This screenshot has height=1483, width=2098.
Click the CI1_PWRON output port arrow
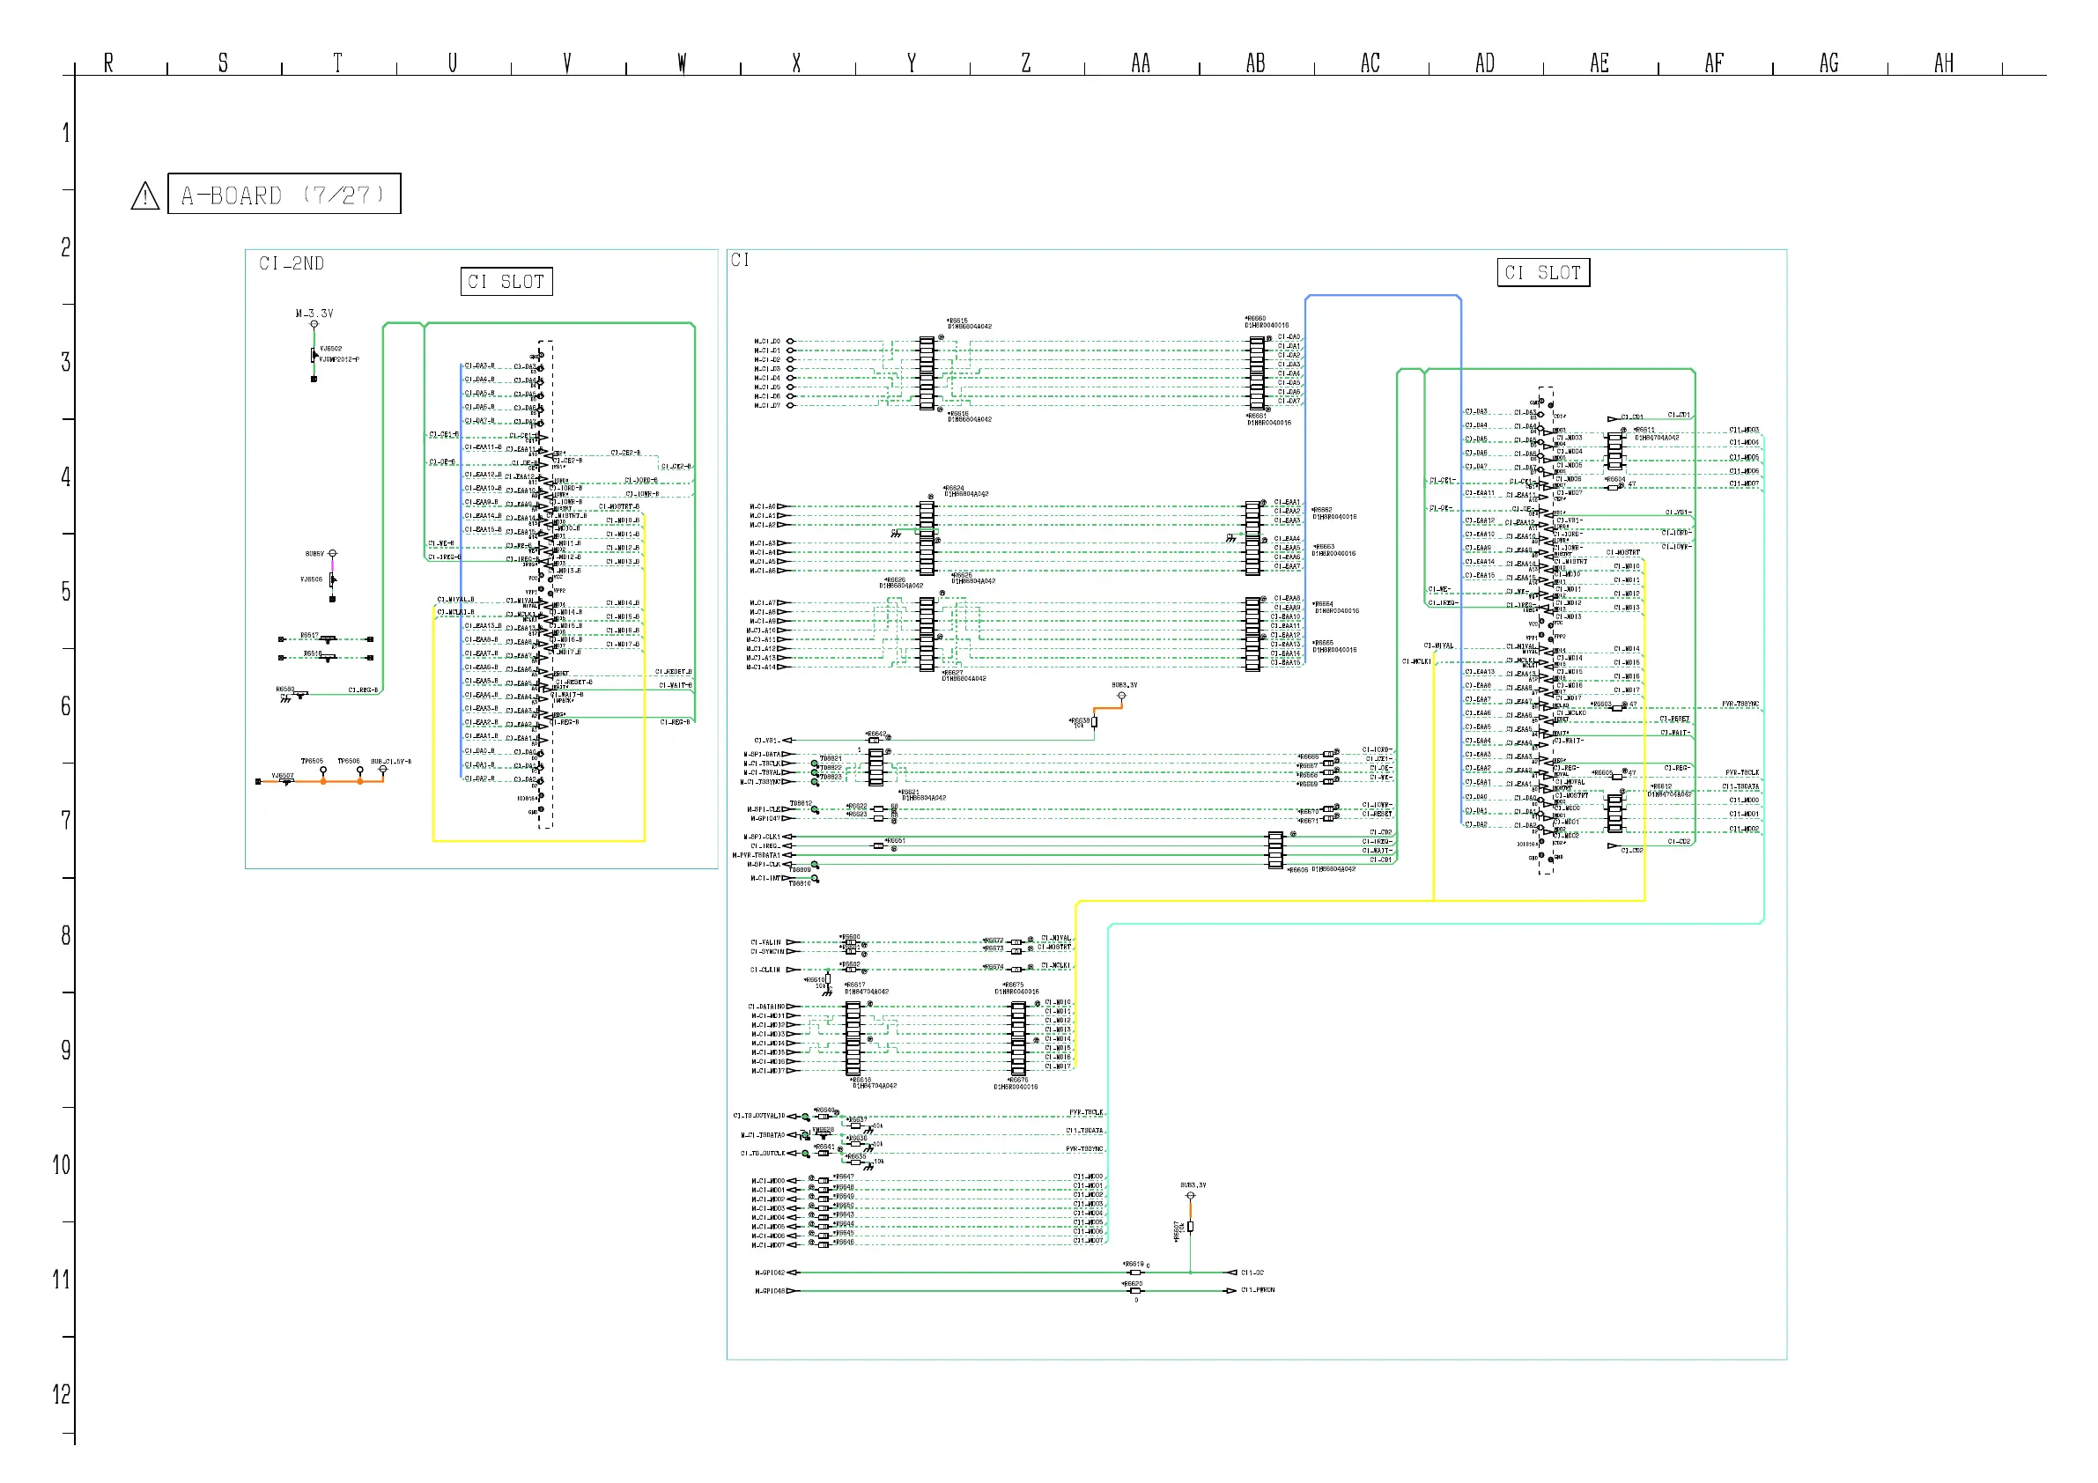click(1230, 1292)
